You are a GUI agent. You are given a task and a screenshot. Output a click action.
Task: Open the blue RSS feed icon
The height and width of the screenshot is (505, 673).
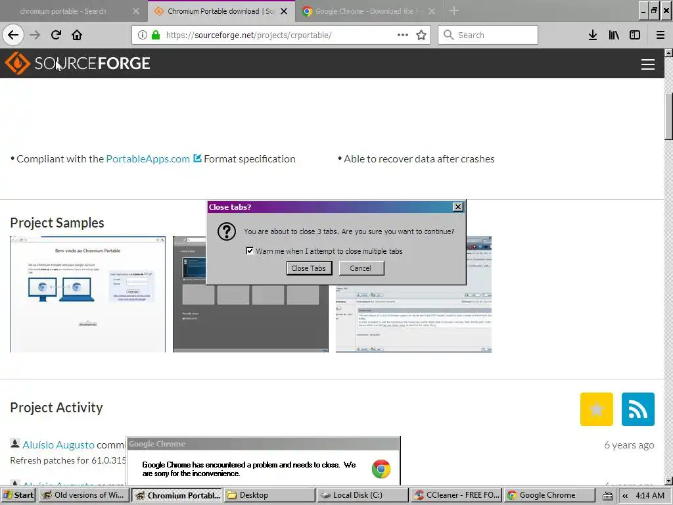[x=638, y=409]
